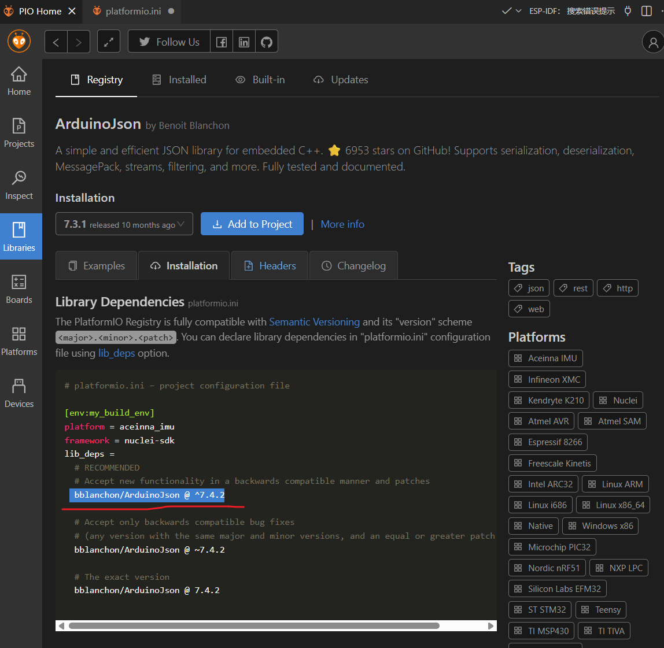Click the checkmark icon in title bar

click(507, 11)
